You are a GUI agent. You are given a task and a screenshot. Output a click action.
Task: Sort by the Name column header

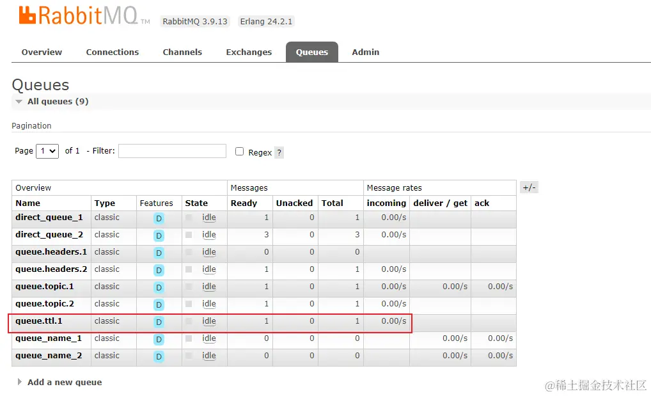27,203
